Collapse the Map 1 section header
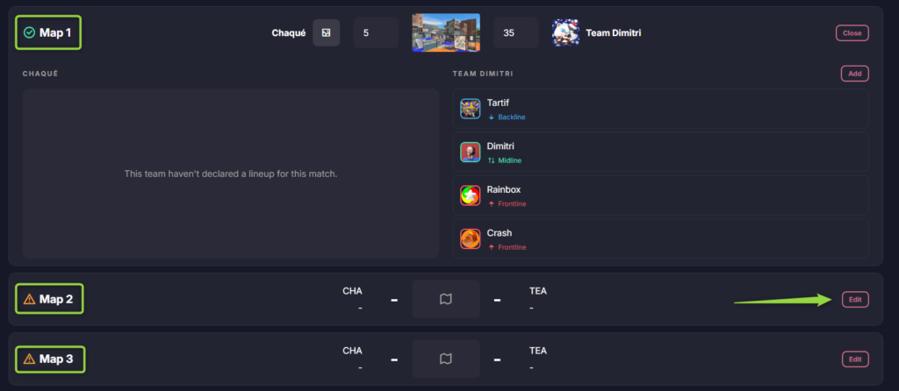This screenshot has height=391, width=899. click(x=50, y=32)
